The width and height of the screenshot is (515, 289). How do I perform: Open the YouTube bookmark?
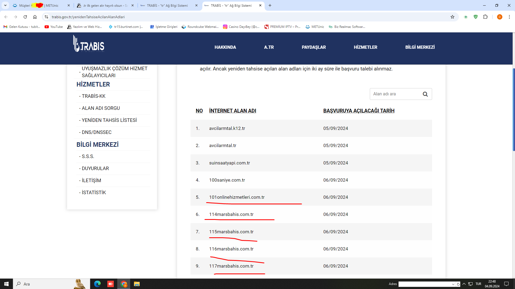(54, 27)
